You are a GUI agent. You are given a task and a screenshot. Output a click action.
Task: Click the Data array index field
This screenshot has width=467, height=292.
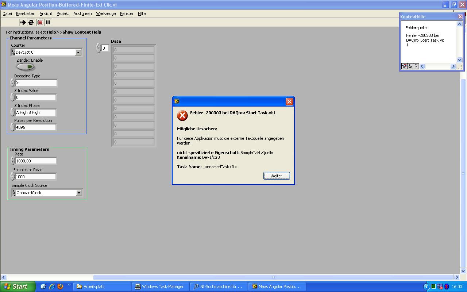105,48
